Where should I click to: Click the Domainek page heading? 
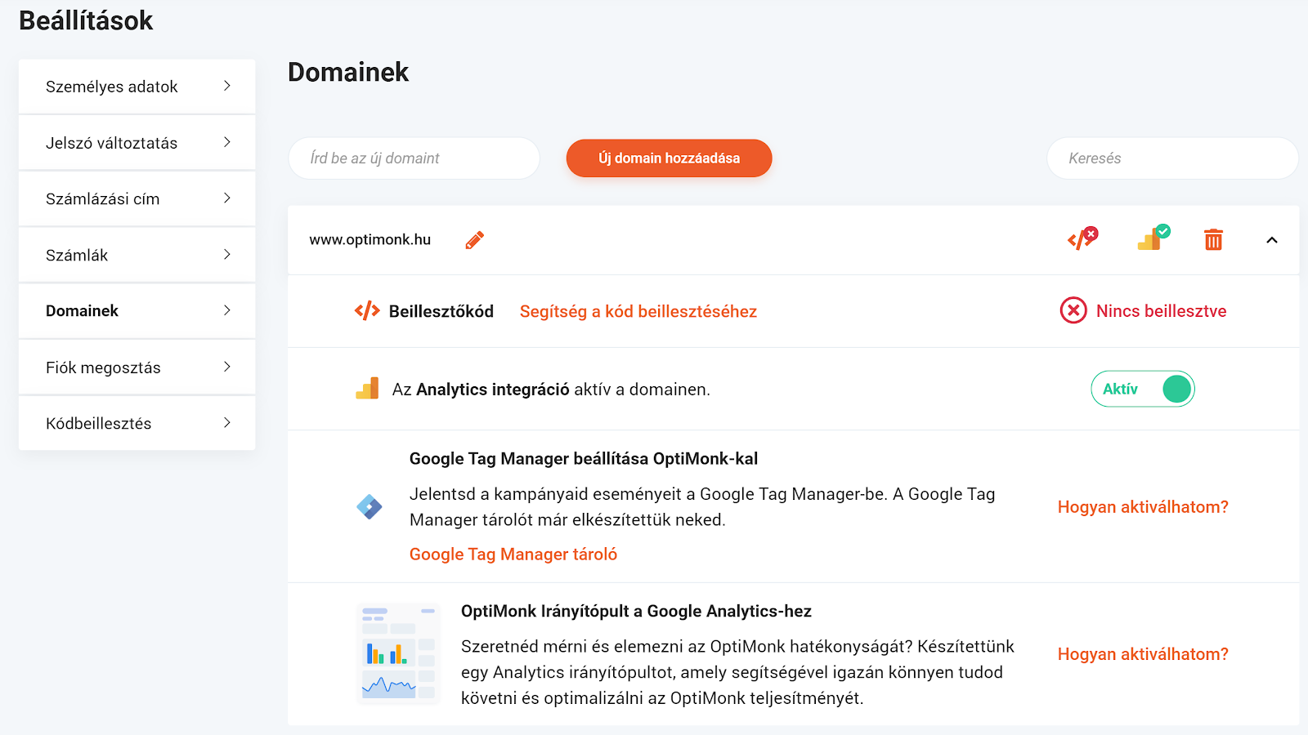tap(348, 72)
